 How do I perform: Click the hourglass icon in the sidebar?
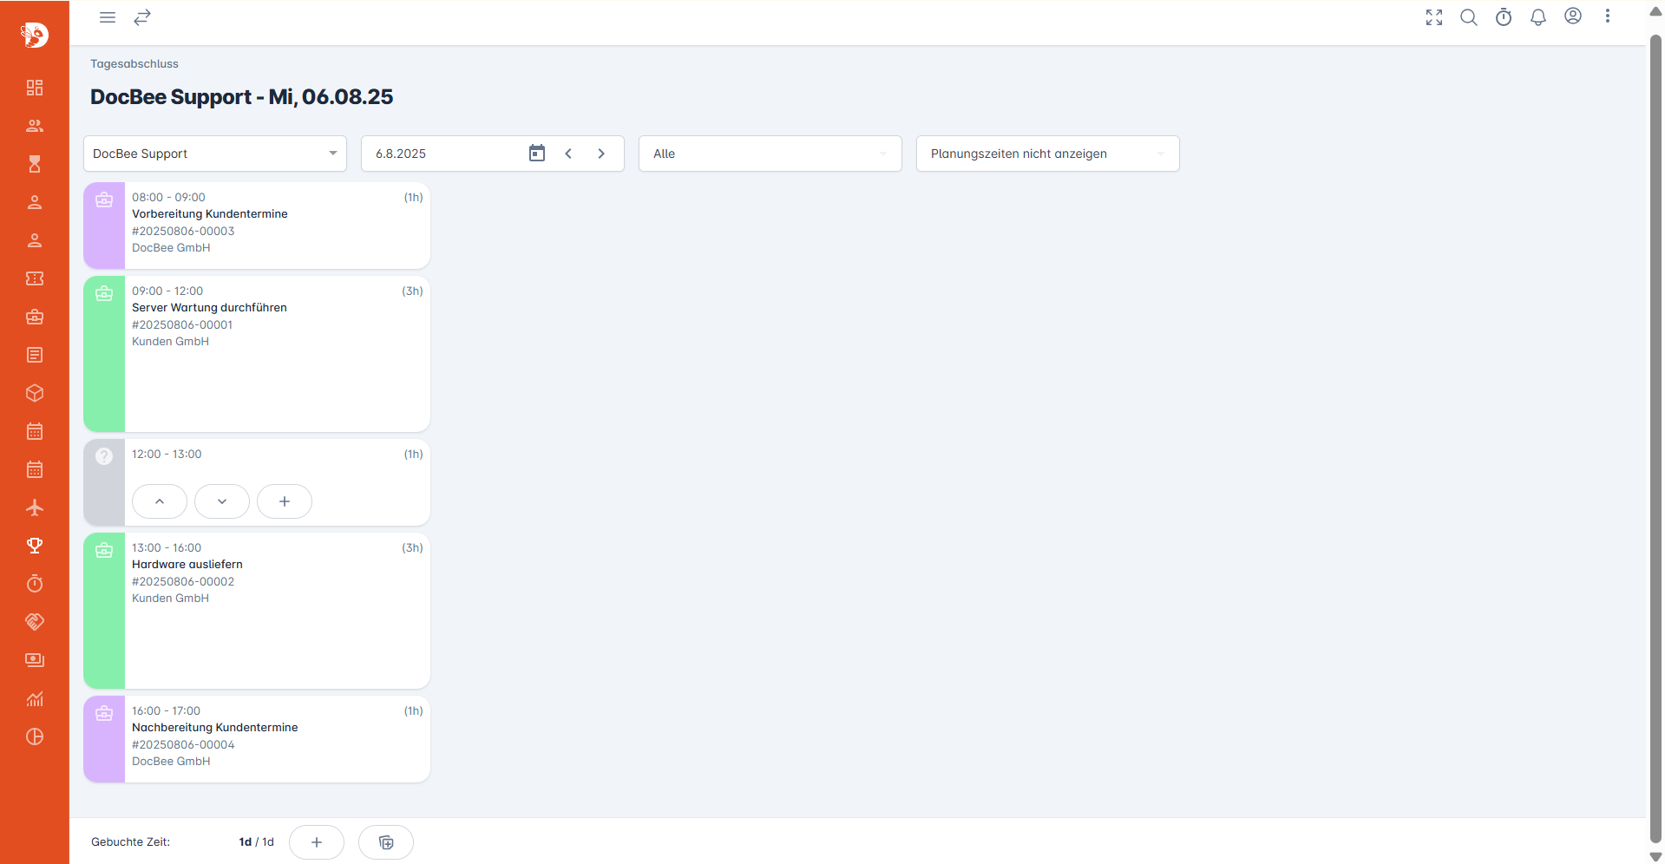tap(35, 164)
